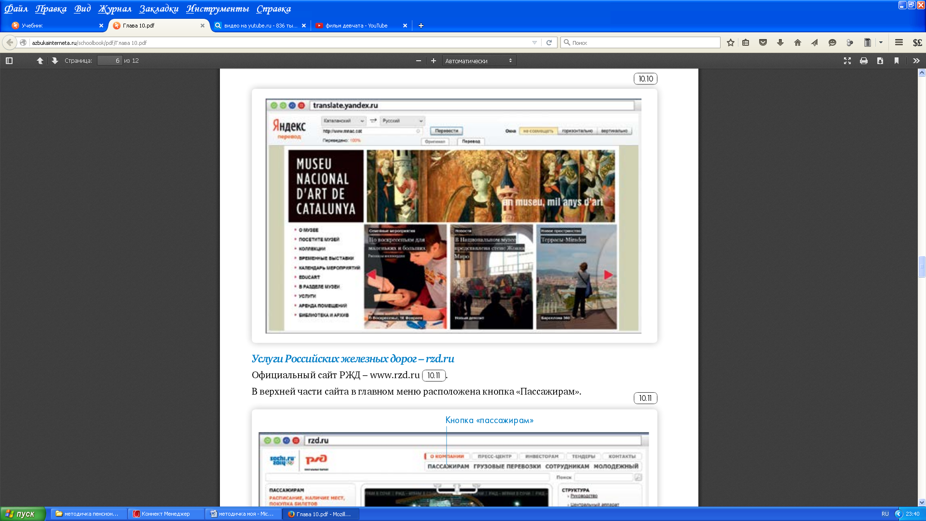Open the Инструменты menu
Image resolution: width=926 pixels, height=521 pixels.
[218, 9]
